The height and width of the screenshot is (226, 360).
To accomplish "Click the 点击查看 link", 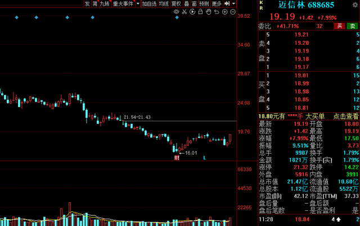I will (346, 116).
